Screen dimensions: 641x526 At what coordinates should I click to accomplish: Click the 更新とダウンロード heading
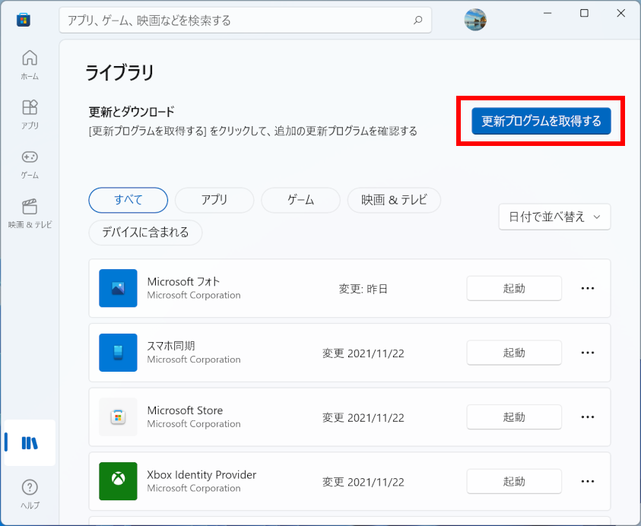tap(132, 112)
